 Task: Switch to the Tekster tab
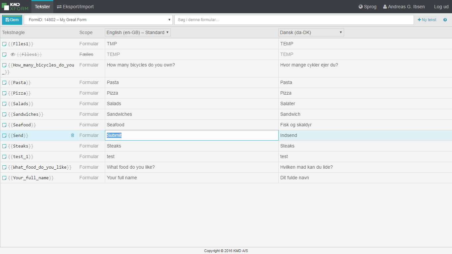[x=42, y=7]
